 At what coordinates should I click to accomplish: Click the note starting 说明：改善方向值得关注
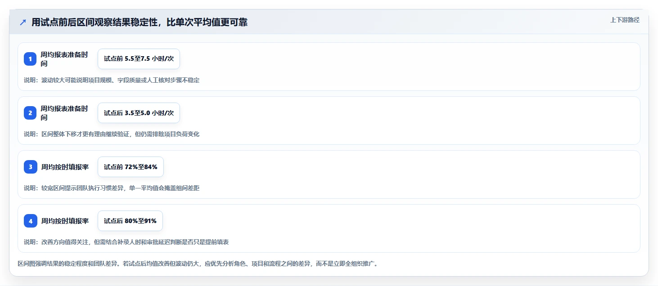[x=126, y=242]
